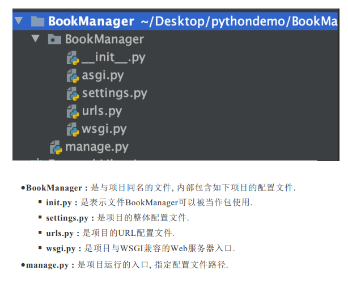Click the bold 'init.py :' bullet text
This screenshot has width=348, height=283.
(62, 203)
